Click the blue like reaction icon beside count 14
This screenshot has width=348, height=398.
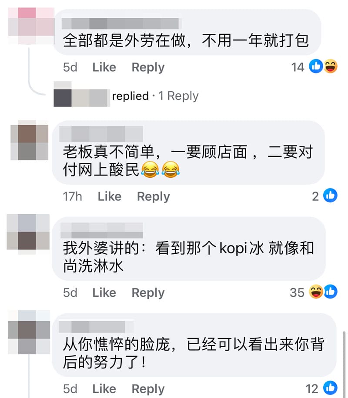316,66
